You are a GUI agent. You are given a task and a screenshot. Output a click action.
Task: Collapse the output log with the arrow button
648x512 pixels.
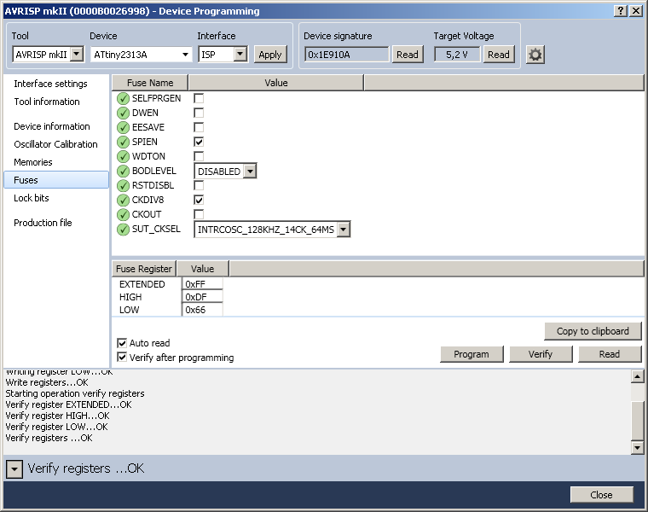click(x=14, y=469)
